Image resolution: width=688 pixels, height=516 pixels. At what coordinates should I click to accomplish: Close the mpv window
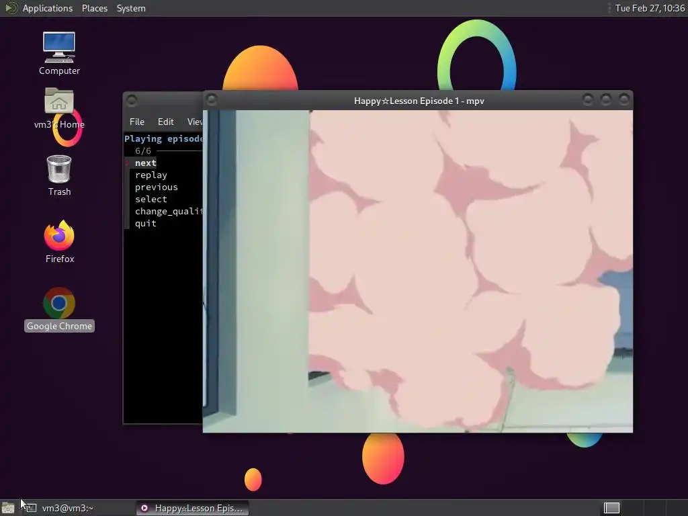623,99
